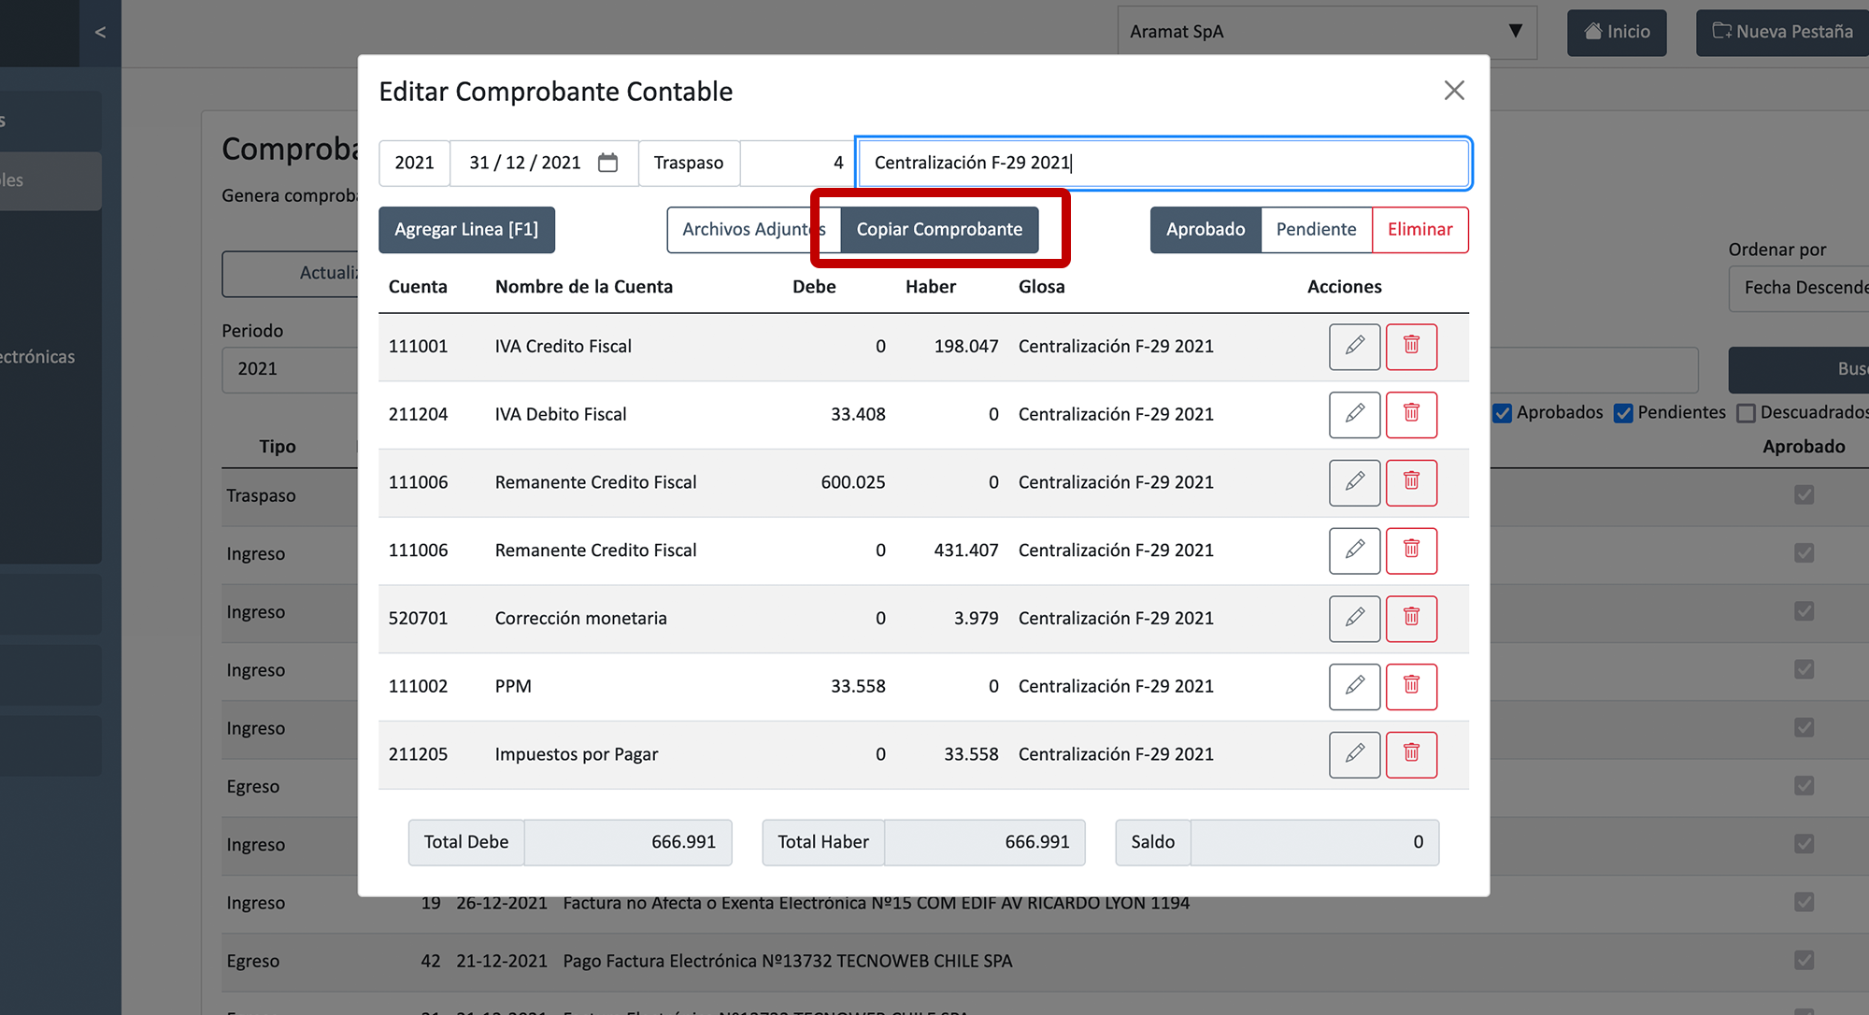Open the Aramat SpA company dropdown
1869x1015 pixels.
pos(1326,32)
